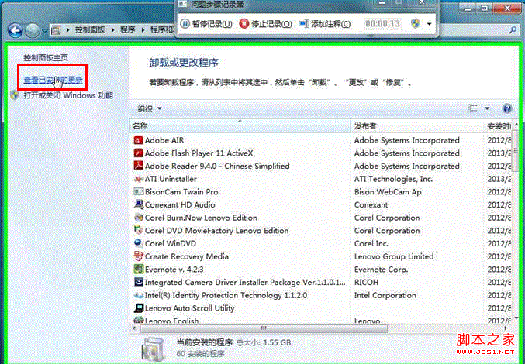Click the Integrated Camera Driver Installer icon

tap(138, 282)
